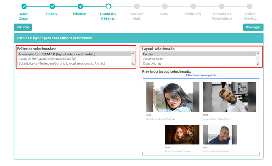Click the 23/09 date under first photo

click(x=149, y=115)
